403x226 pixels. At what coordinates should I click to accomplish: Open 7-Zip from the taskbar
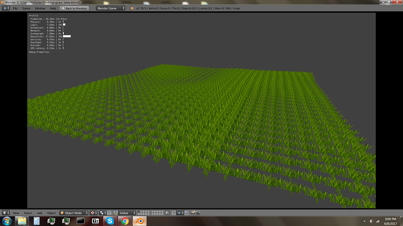click(x=95, y=221)
